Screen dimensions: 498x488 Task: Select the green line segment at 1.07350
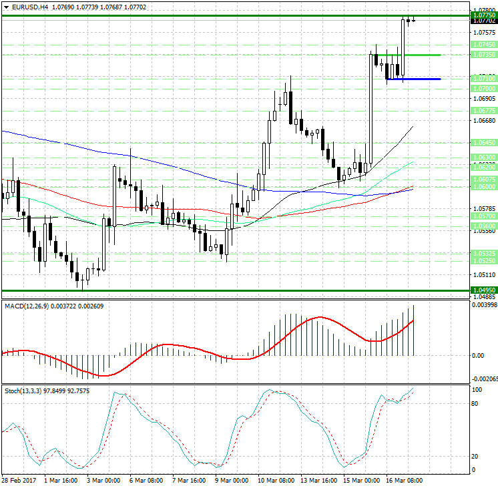[408, 55]
